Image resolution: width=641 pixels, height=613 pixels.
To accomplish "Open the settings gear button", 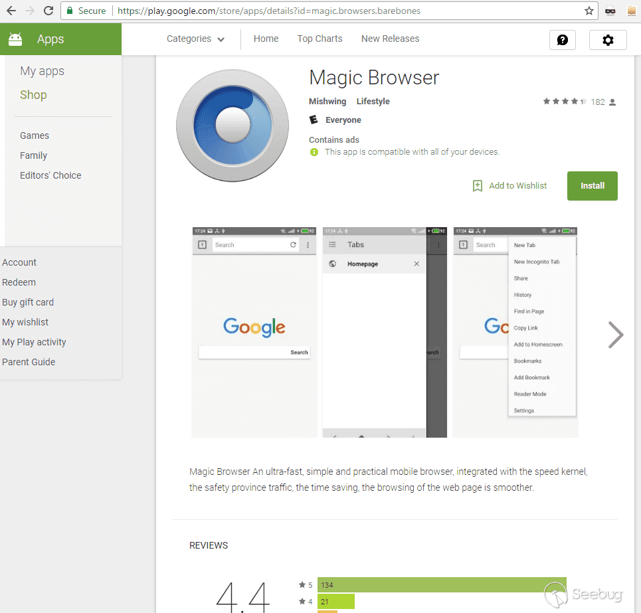I will tap(608, 40).
